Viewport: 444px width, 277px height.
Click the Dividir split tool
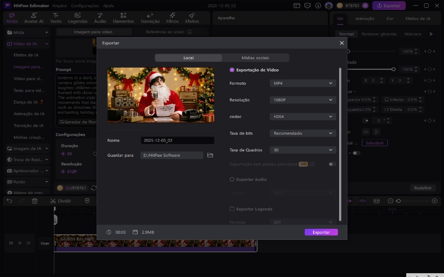coord(60,201)
